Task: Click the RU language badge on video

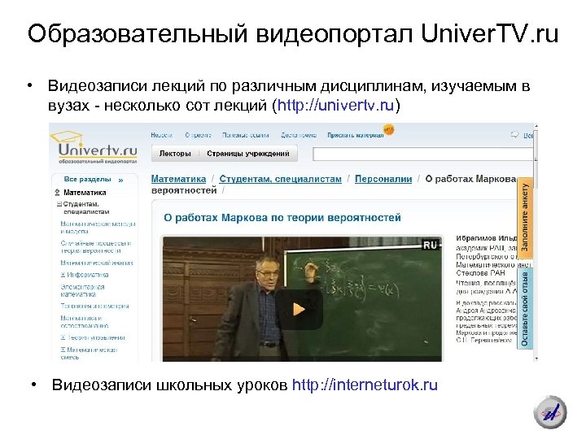Action: click(430, 245)
